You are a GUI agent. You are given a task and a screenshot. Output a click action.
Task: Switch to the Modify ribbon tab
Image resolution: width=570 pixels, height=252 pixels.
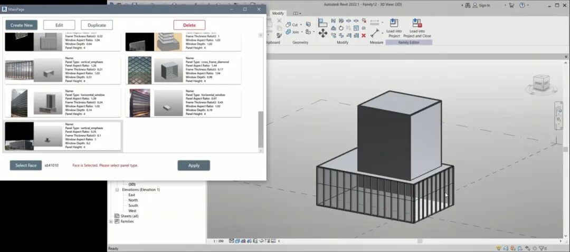(x=278, y=13)
